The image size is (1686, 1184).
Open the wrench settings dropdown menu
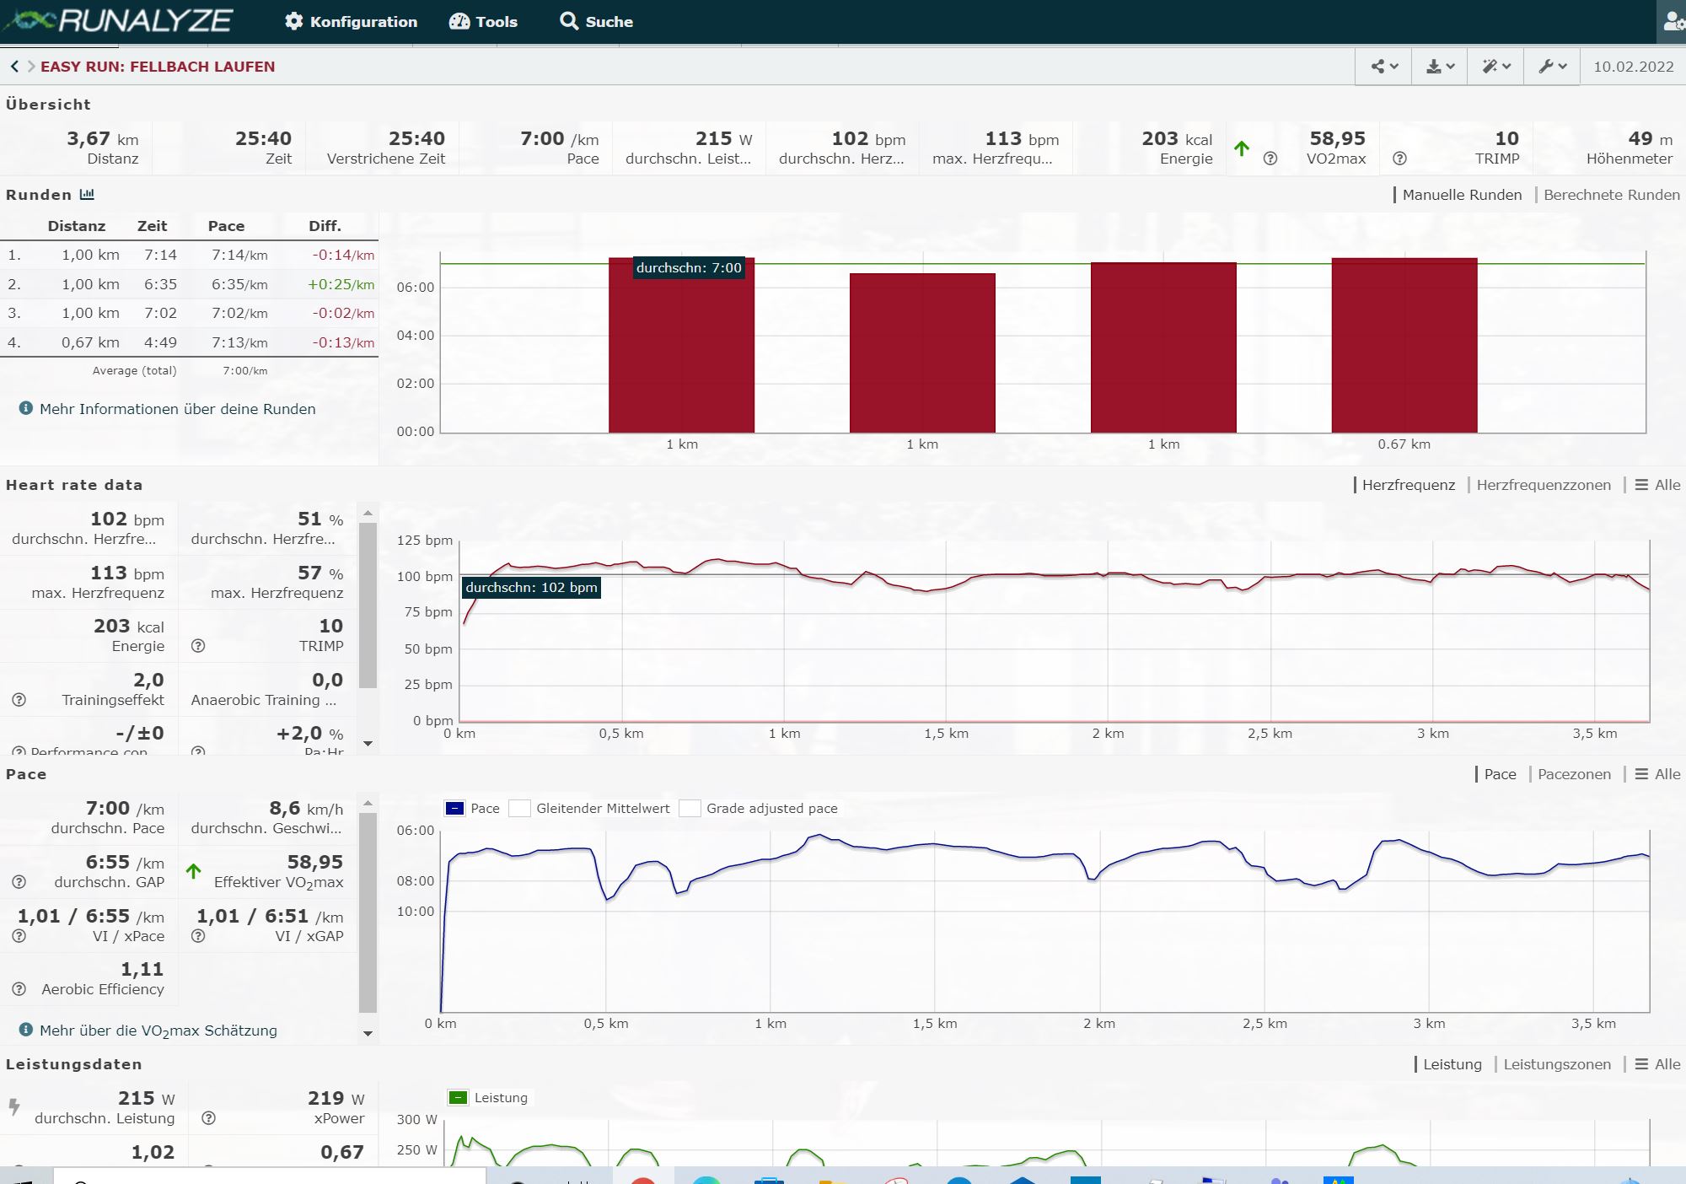(1552, 67)
